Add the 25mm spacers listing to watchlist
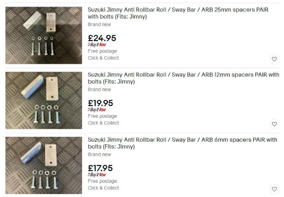284x197 pixels. point(274,59)
